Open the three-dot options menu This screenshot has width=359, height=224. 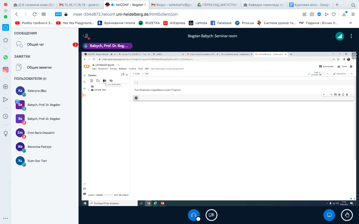click(x=351, y=36)
